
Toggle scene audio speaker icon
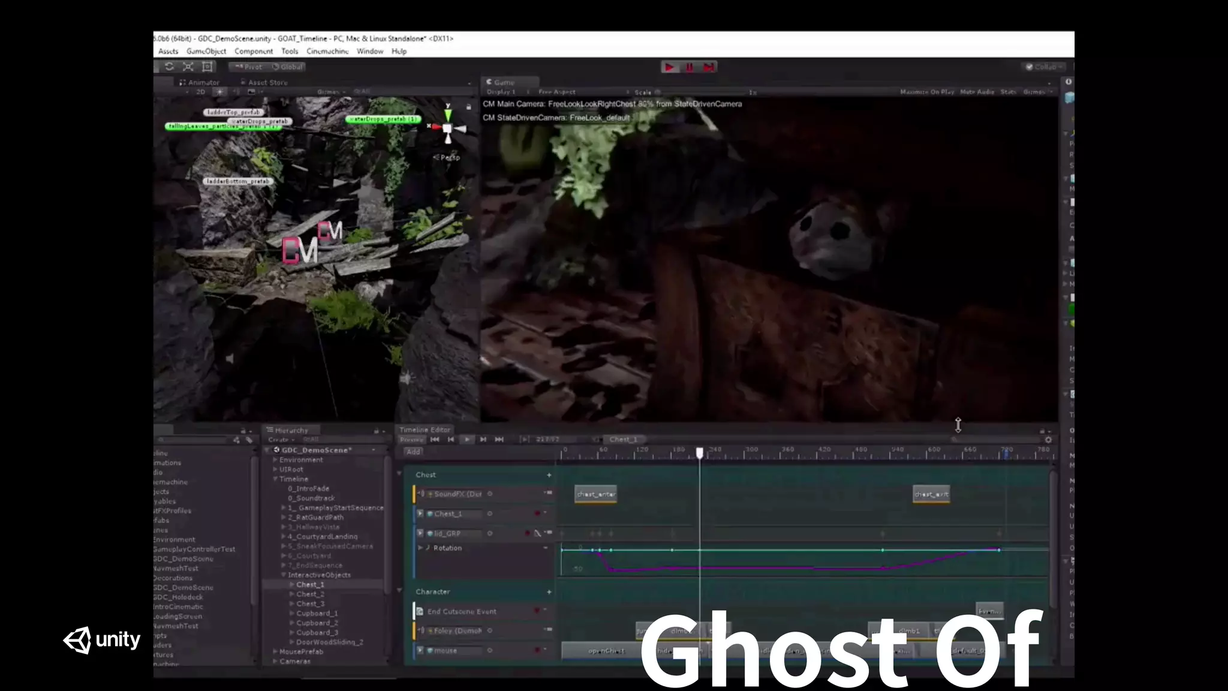(x=236, y=92)
